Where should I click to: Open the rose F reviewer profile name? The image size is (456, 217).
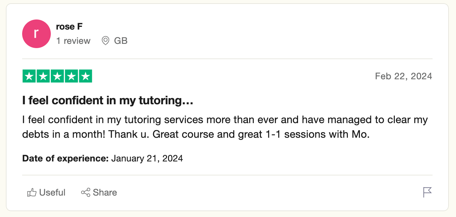pyautogui.click(x=69, y=27)
